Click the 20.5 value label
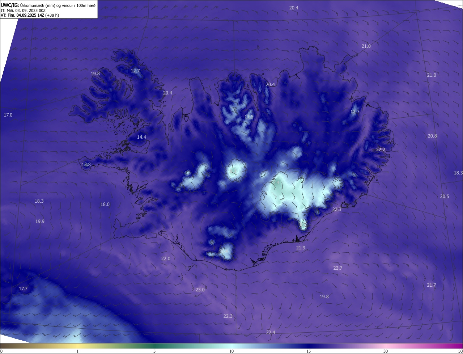 pos(445,196)
